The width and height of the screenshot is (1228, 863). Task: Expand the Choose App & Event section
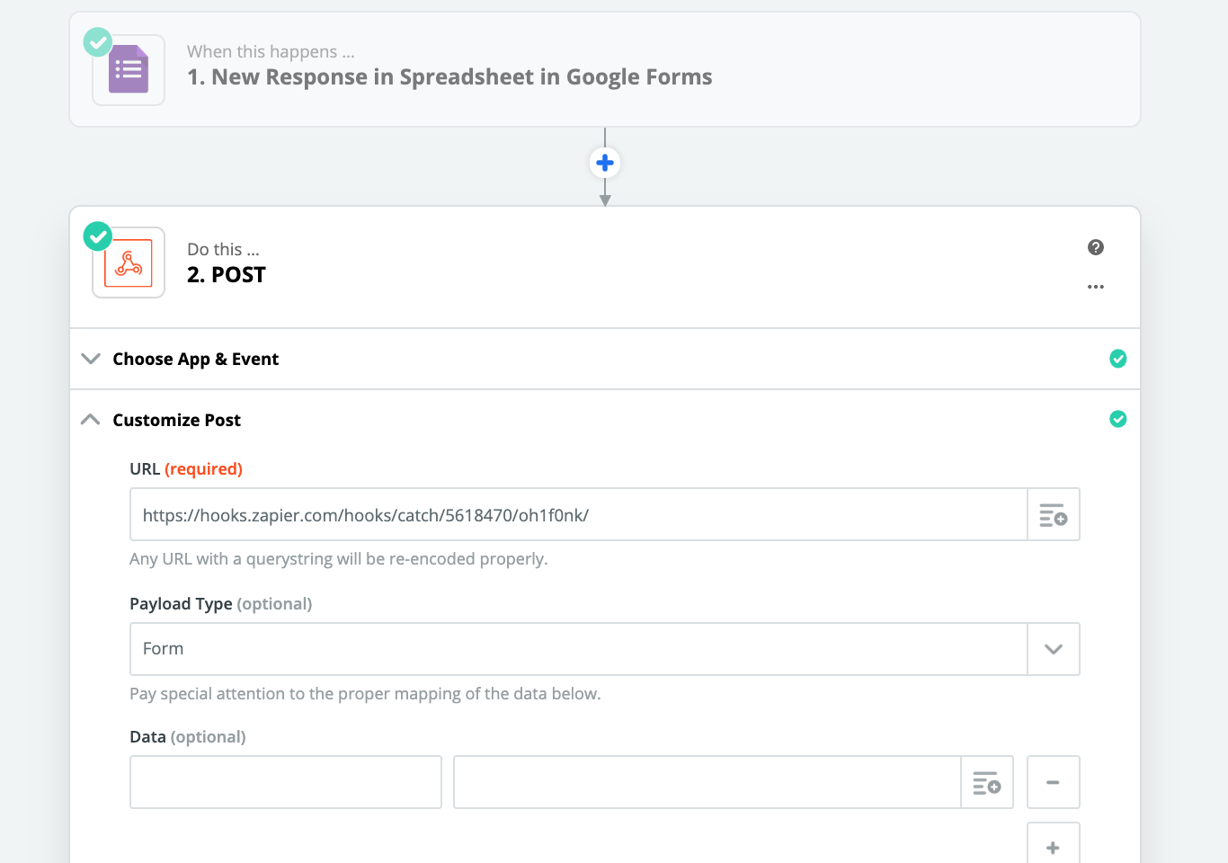(x=91, y=359)
